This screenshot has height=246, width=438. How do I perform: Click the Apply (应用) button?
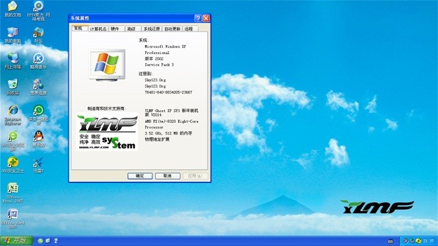195,176
